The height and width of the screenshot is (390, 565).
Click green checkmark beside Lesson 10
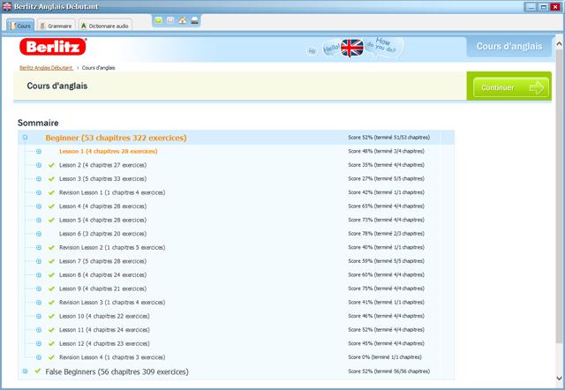(x=51, y=316)
